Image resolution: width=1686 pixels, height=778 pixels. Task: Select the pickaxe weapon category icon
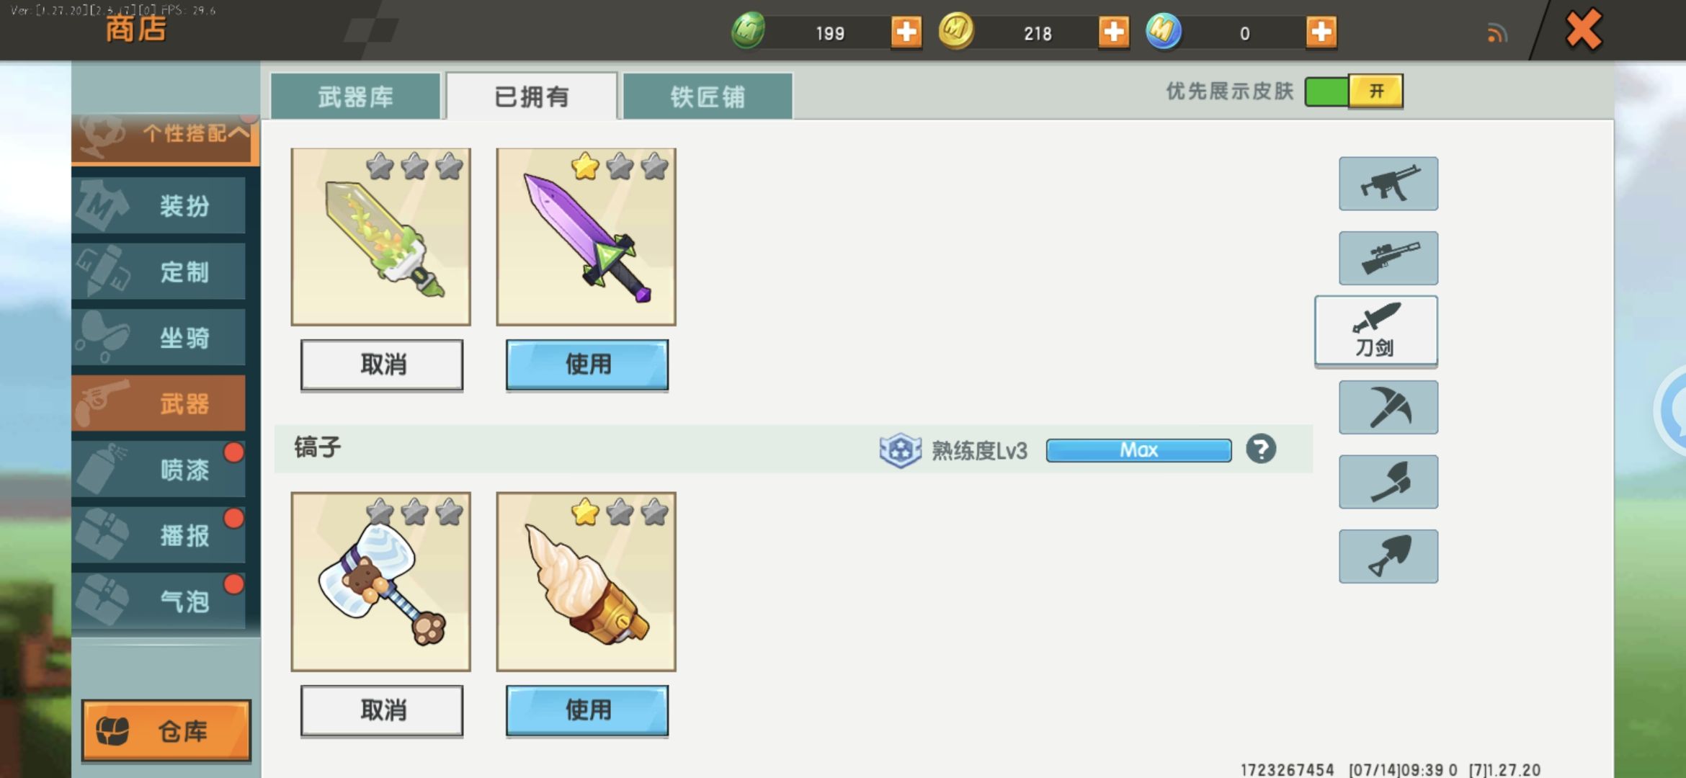point(1388,407)
